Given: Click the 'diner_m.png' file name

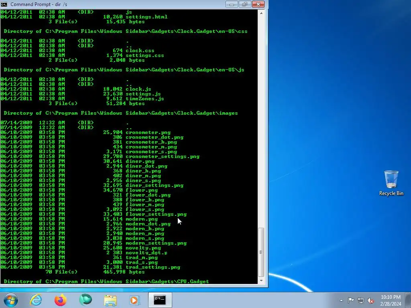Looking at the screenshot, I should (143, 176).
